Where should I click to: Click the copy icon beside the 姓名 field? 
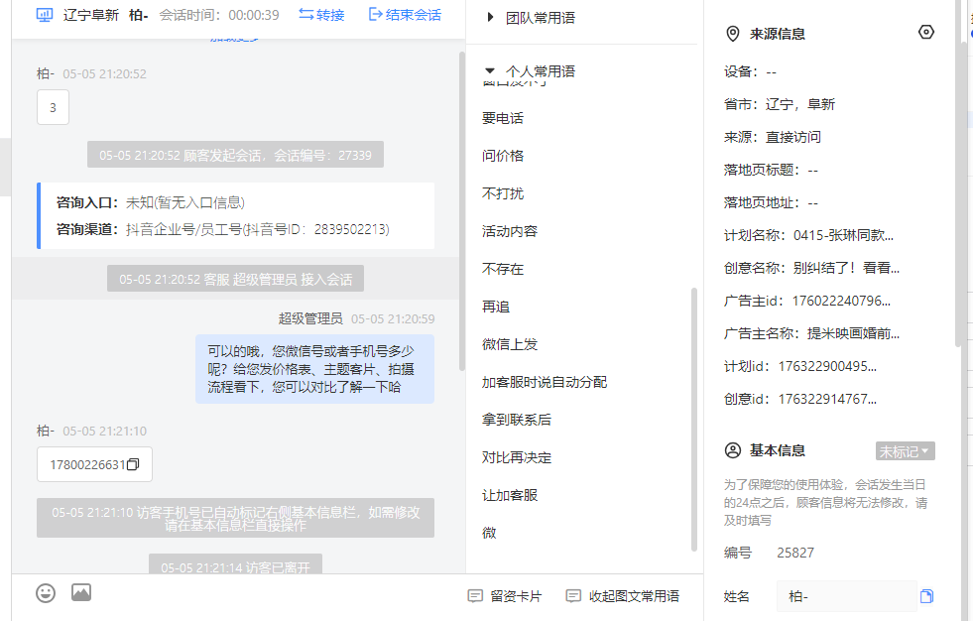(x=926, y=596)
